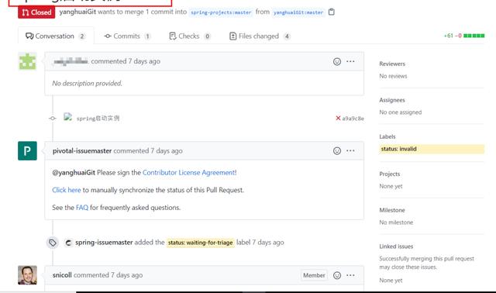Click the Member badge on snicoll comment
This screenshot has height=293, width=496.
click(x=314, y=275)
